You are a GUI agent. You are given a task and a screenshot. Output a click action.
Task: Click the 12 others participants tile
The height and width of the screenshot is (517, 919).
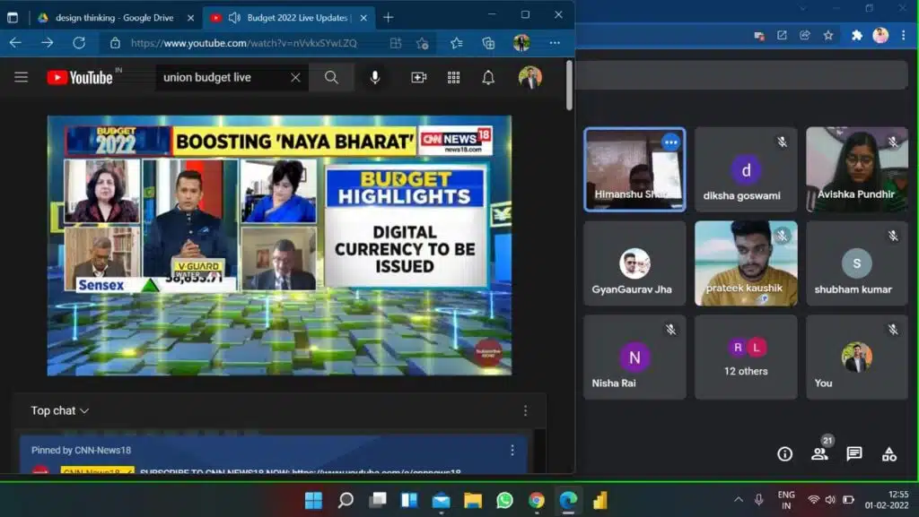click(x=746, y=357)
